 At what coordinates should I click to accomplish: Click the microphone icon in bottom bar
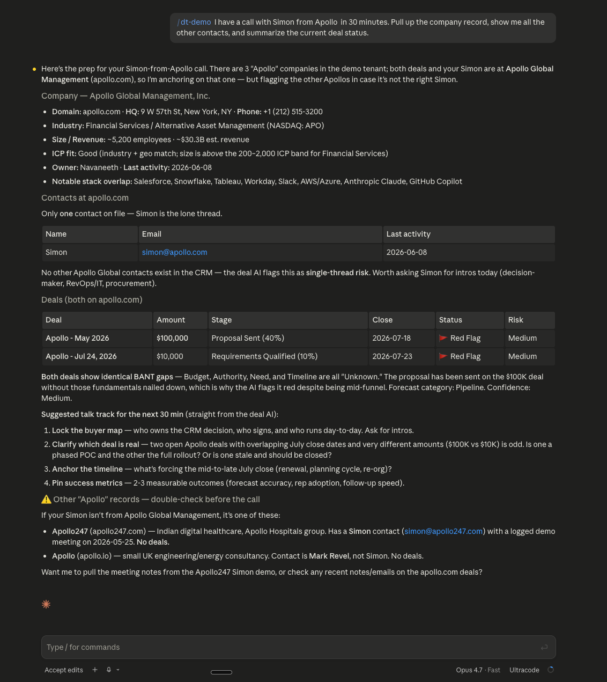pyautogui.click(x=109, y=670)
